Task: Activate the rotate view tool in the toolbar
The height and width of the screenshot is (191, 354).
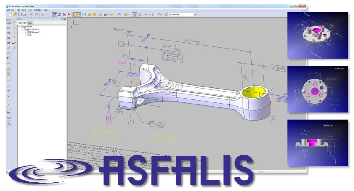Action: [x=55, y=14]
